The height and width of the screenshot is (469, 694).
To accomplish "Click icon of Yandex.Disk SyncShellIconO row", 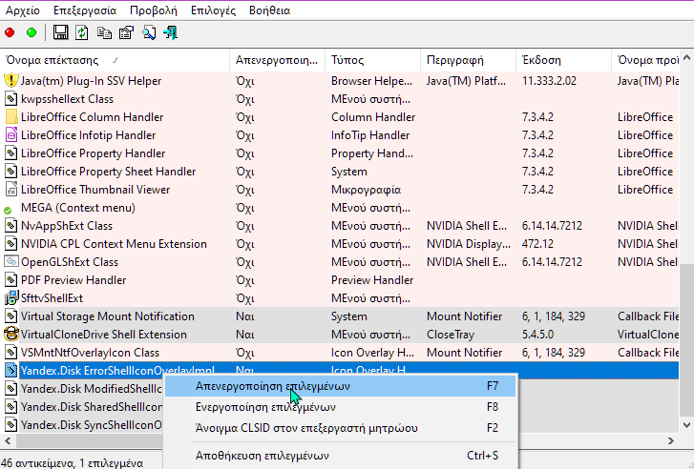I will (x=11, y=425).
